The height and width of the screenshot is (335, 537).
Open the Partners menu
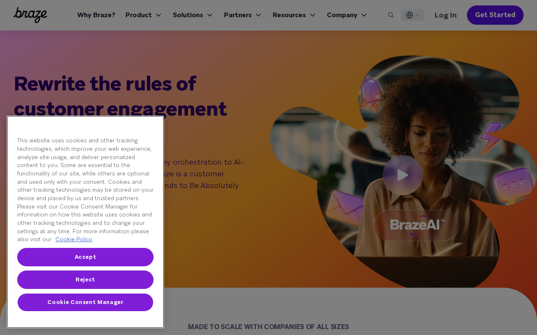tap(243, 15)
